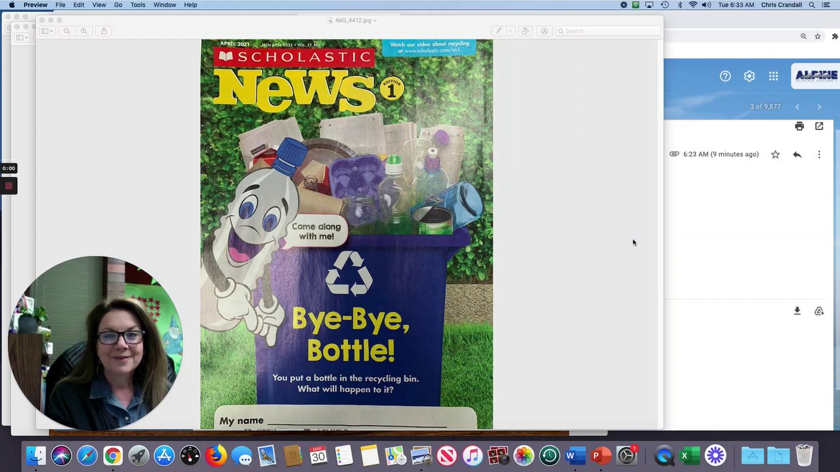Open Messages from the dock
This screenshot has height=472, width=840.
241,455
